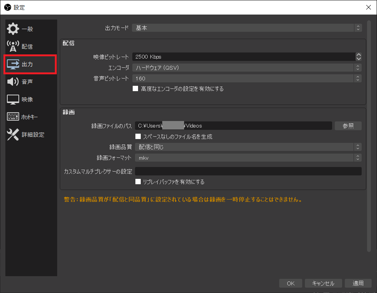Click the orange 警告 warning text
377x293 pixels.
point(183,199)
